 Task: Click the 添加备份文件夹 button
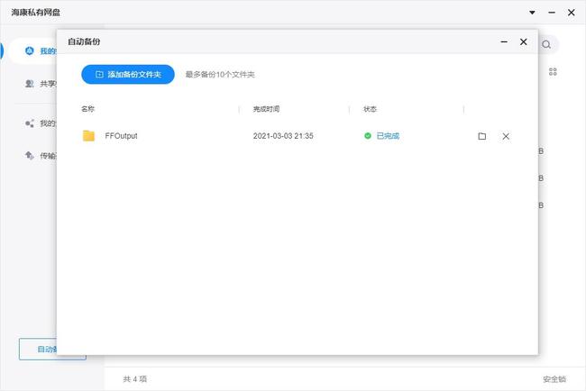coord(128,74)
